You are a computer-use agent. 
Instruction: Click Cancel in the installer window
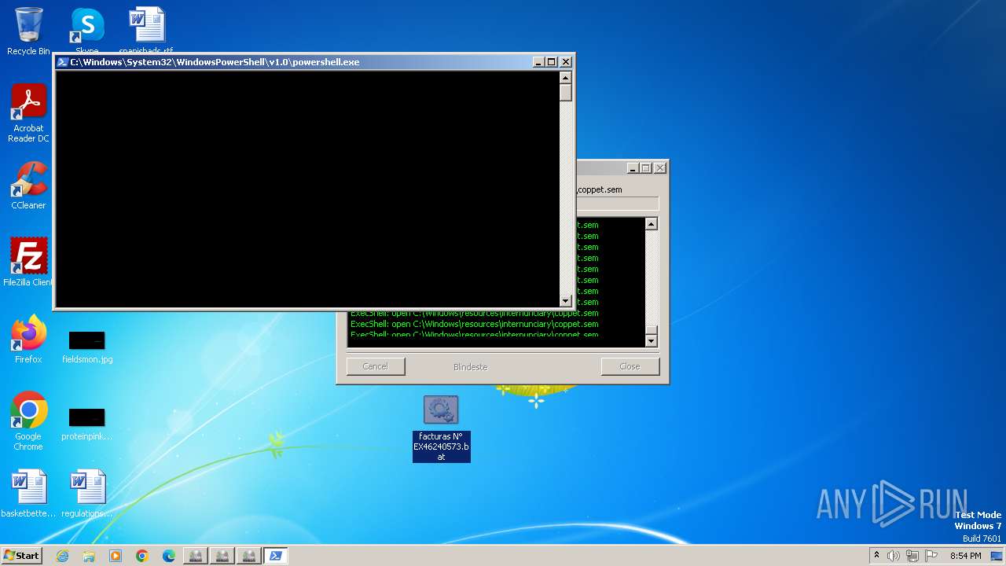pyautogui.click(x=376, y=366)
